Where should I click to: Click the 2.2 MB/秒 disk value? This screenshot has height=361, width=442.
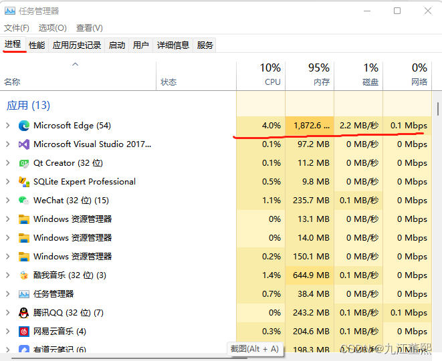359,126
